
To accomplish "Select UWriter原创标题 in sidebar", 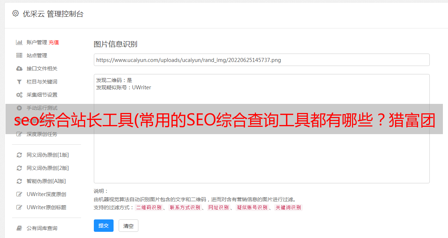I will pos(46,207).
